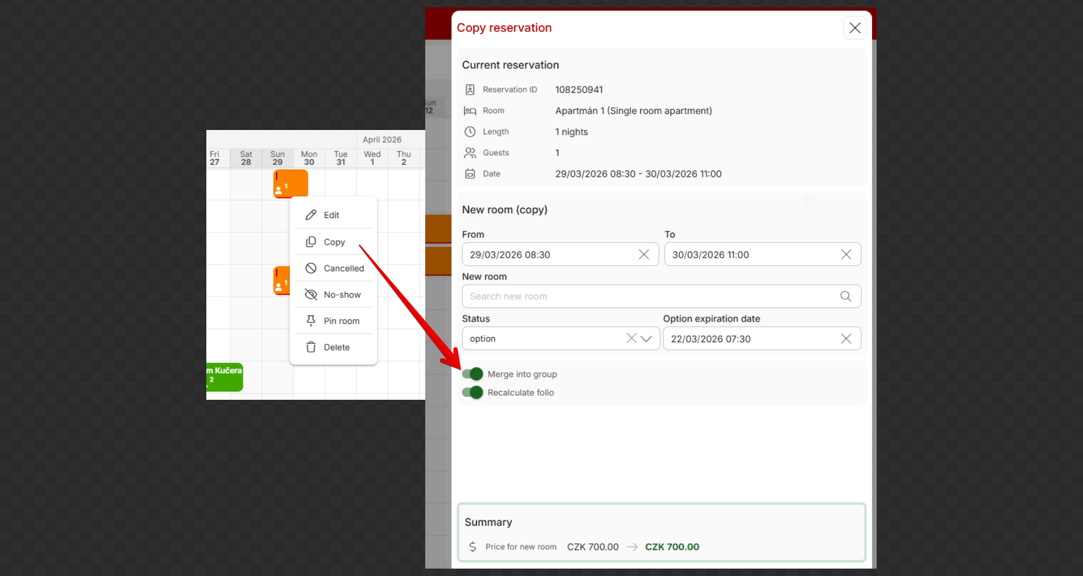
Task: Click the Delete trash can icon
Action: (x=311, y=347)
